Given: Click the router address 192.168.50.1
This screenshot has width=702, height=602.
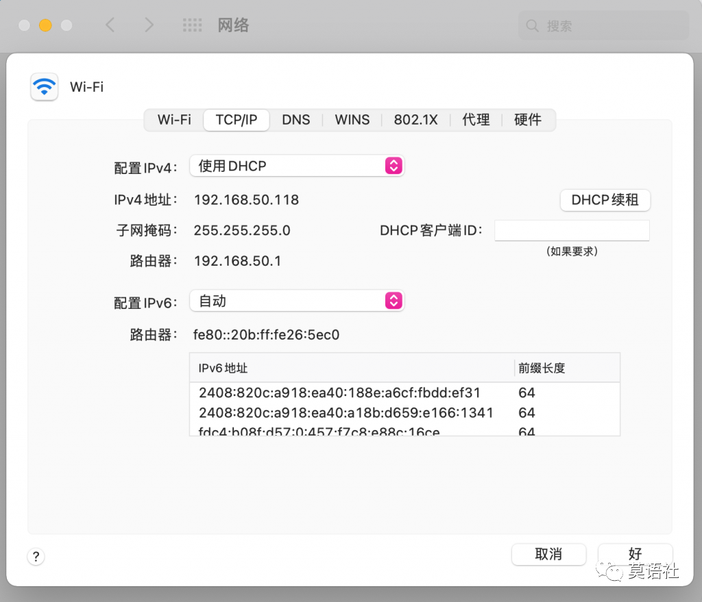Looking at the screenshot, I should click(x=237, y=261).
